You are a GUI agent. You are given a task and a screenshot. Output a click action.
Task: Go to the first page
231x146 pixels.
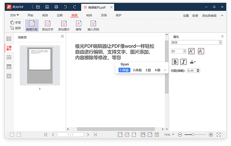pos(46,135)
